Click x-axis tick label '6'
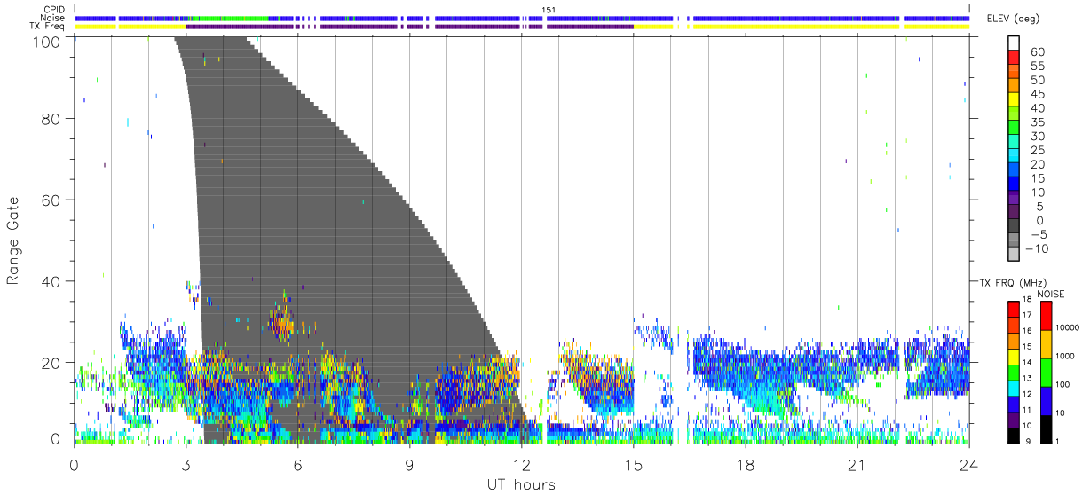 (x=297, y=465)
